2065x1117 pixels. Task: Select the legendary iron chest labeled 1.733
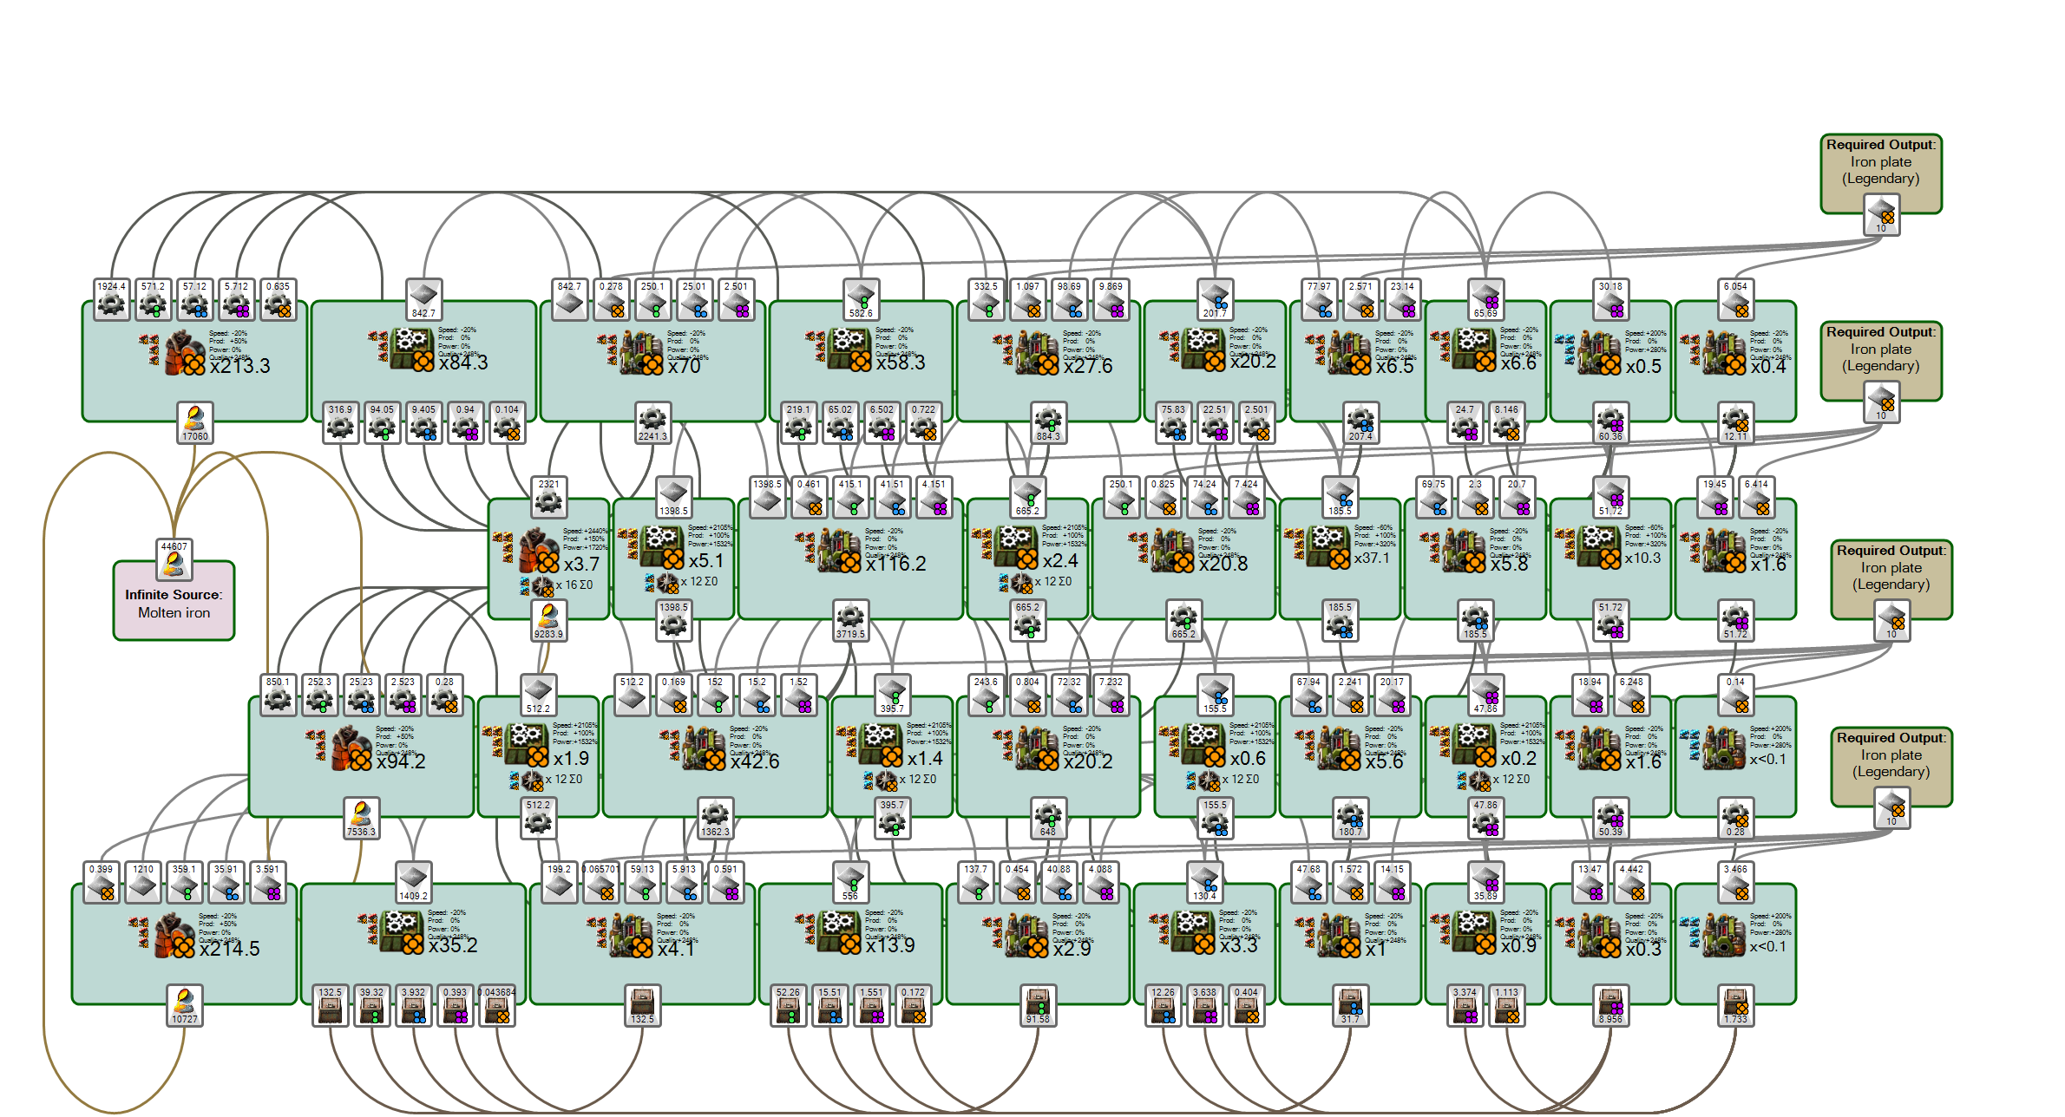(x=1735, y=1005)
